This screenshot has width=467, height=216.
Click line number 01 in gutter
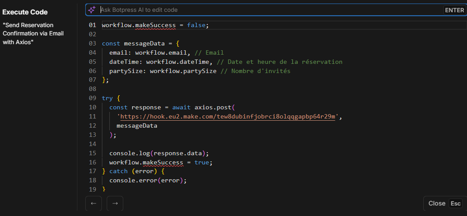tap(93, 25)
